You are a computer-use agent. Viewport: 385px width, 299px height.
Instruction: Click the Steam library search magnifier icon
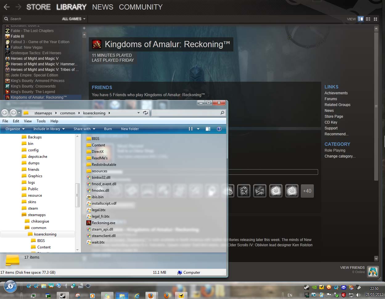(x=6, y=19)
